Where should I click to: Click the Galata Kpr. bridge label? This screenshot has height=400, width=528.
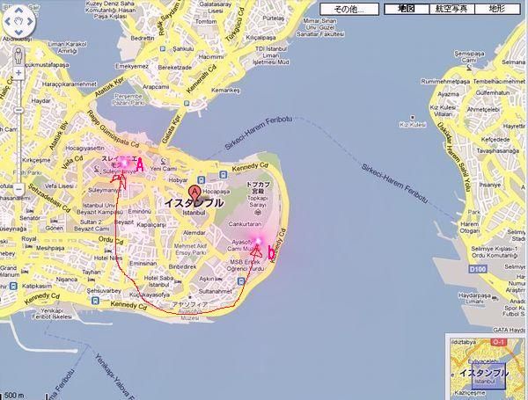(171, 128)
